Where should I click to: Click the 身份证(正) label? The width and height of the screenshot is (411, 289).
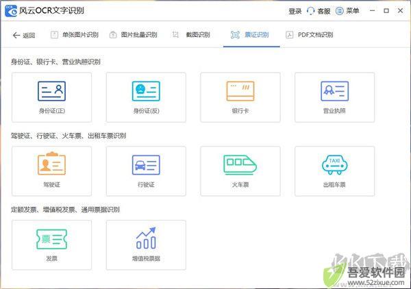(x=52, y=111)
